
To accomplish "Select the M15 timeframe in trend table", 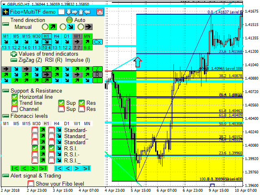I will (x=26, y=36).
